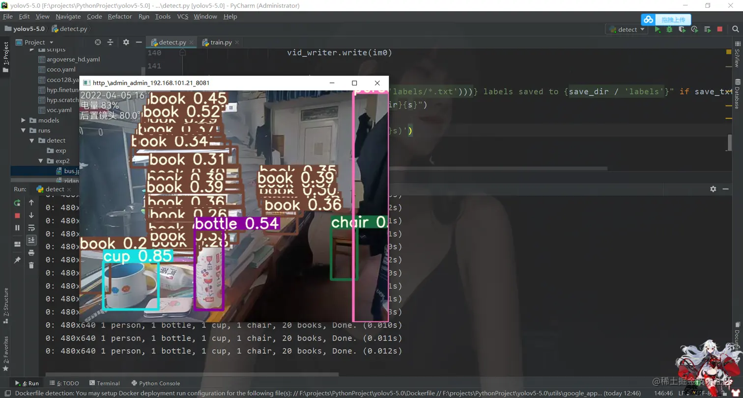Image resolution: width=743 pixels, height=398 pixels.
Task: Switch to the train.py editor tab
Action: (221, 42)
